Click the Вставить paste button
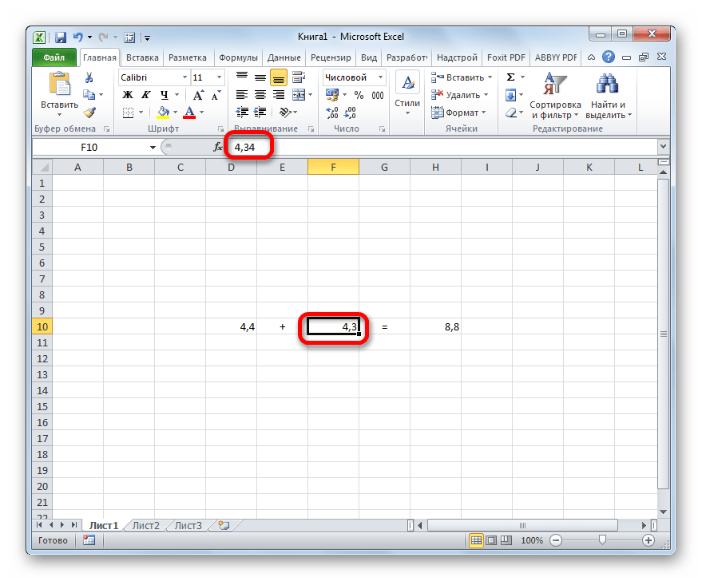Viewport: 702px width, 581px height. coord(59,92)
